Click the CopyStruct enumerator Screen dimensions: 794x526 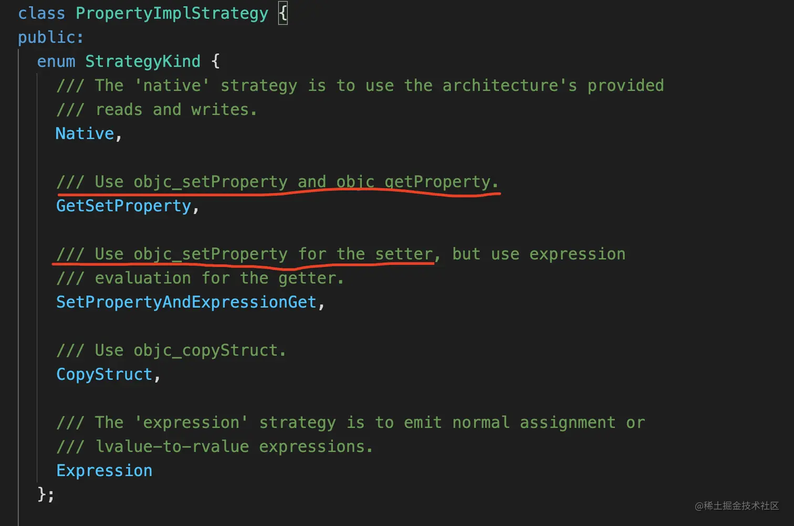tap(104, 375)
